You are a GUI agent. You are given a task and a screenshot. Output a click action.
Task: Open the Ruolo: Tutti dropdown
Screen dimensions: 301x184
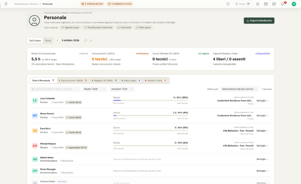tap(95, 89)
